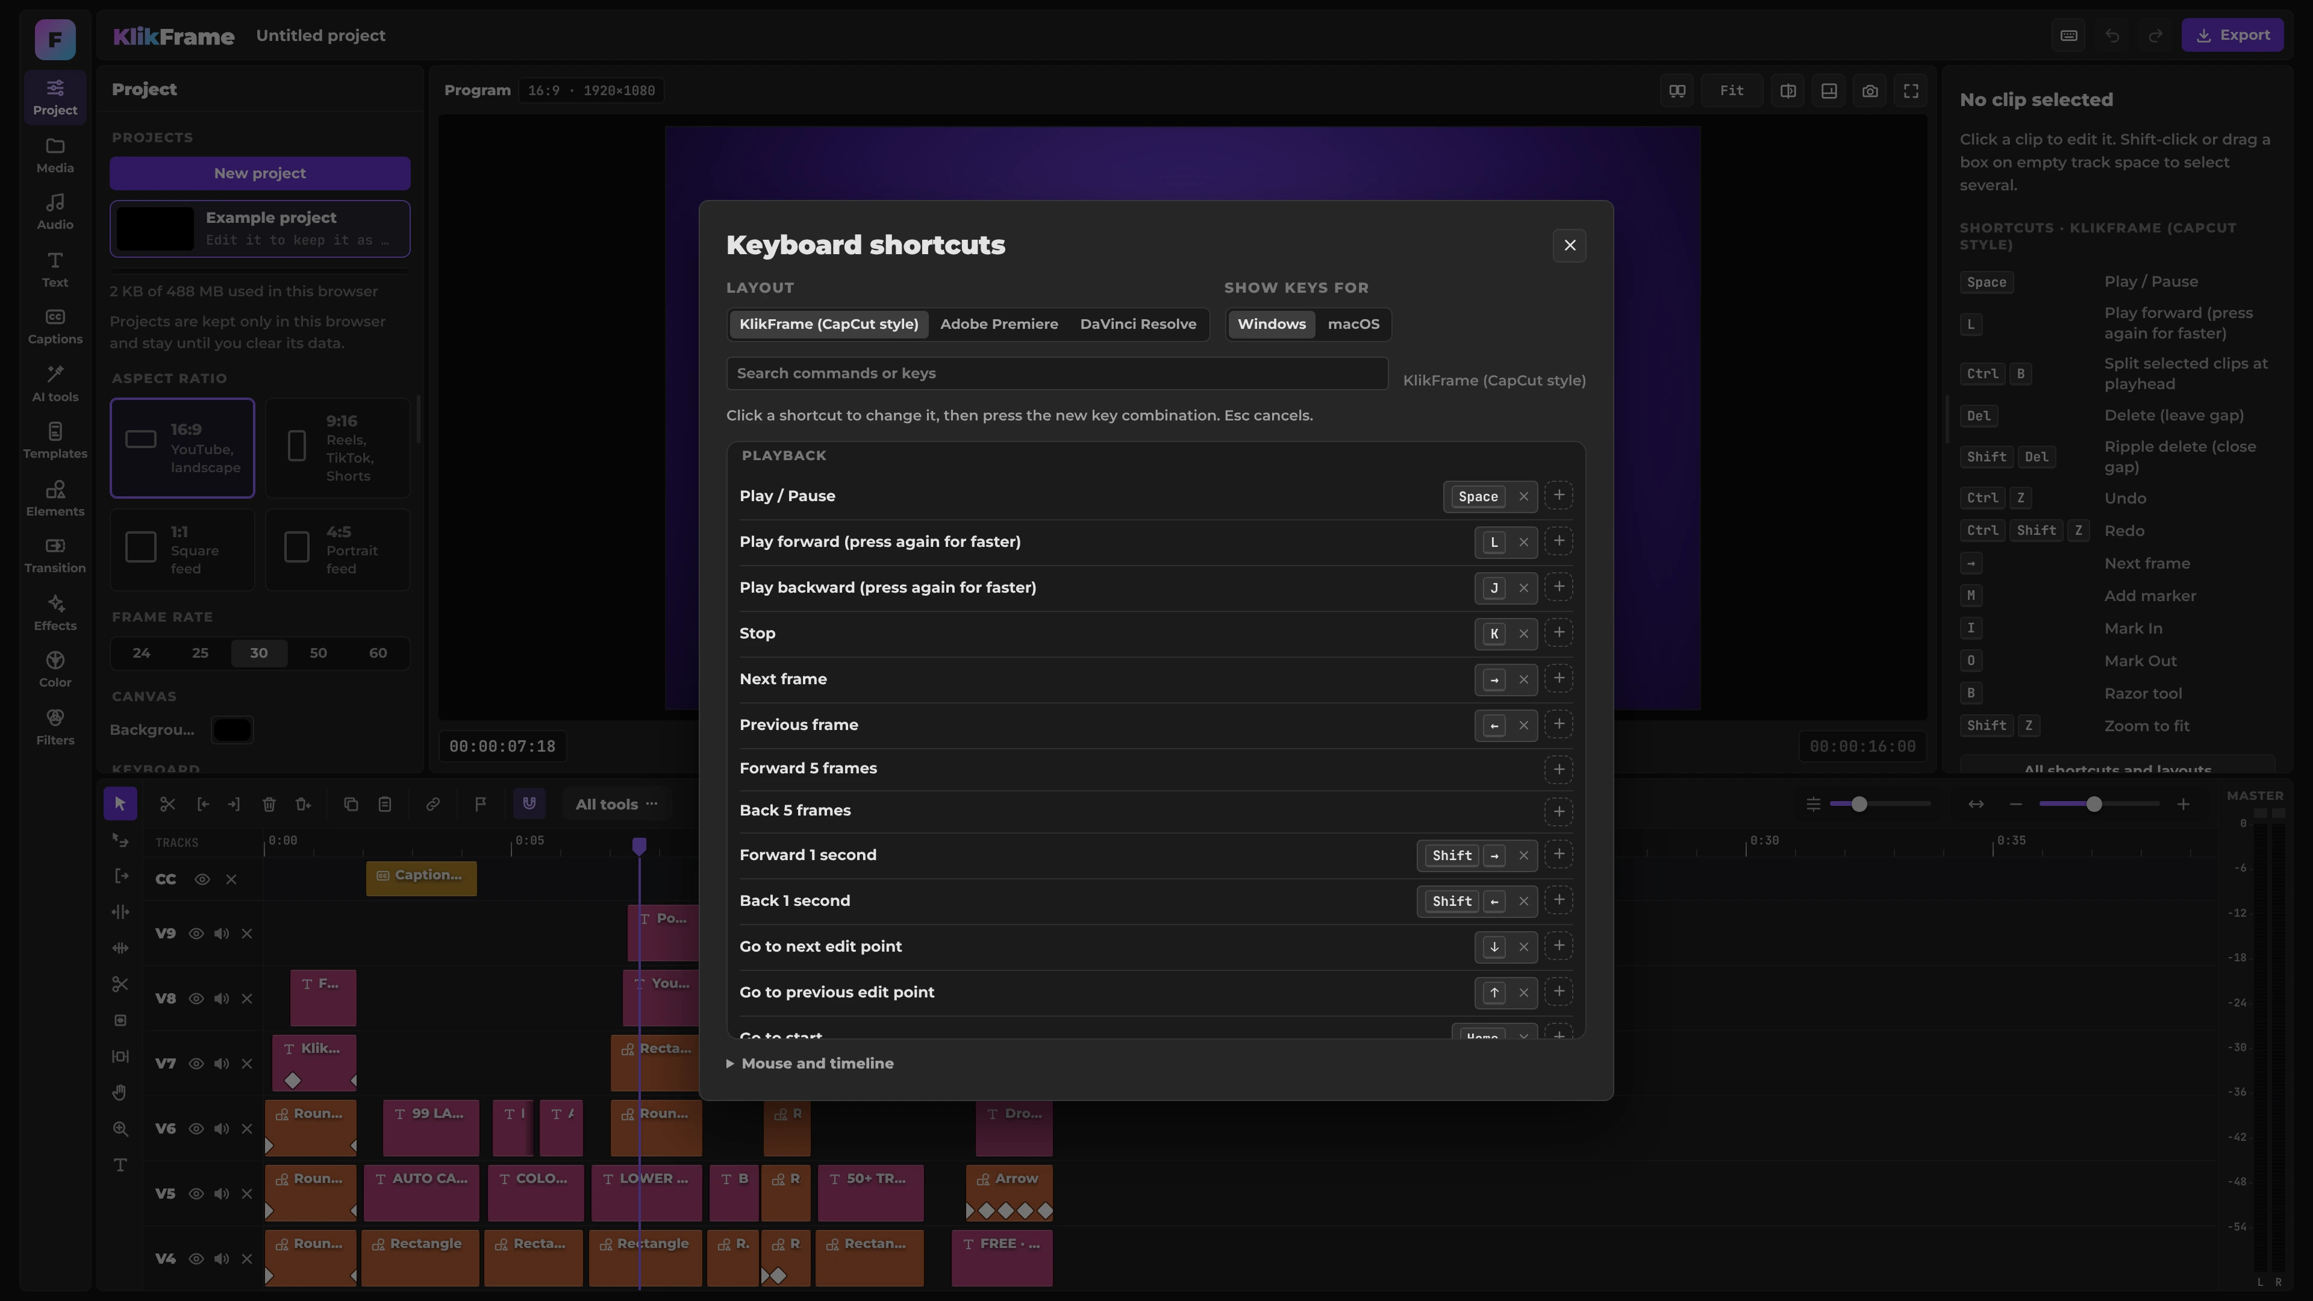This screenshot has height=1301, width=2313.
Task: Open the All tools menu
Action: [617, 803]
